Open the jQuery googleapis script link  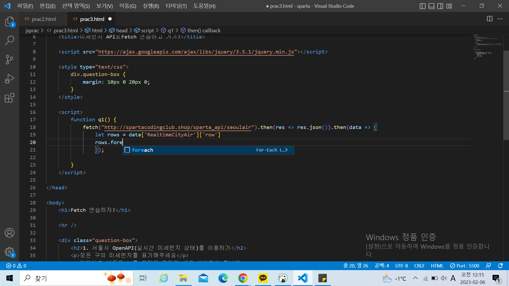[196, 52]
